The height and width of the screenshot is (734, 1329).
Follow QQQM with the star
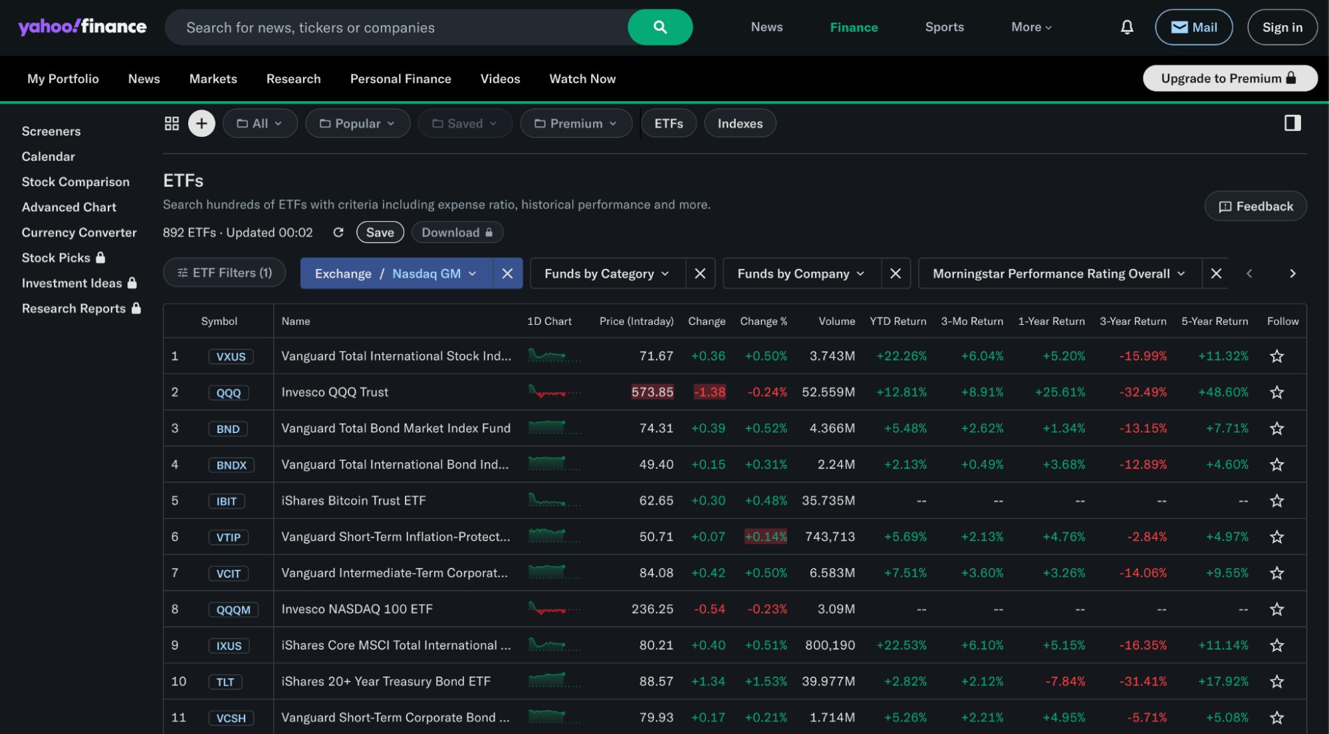click(1276, 609)
